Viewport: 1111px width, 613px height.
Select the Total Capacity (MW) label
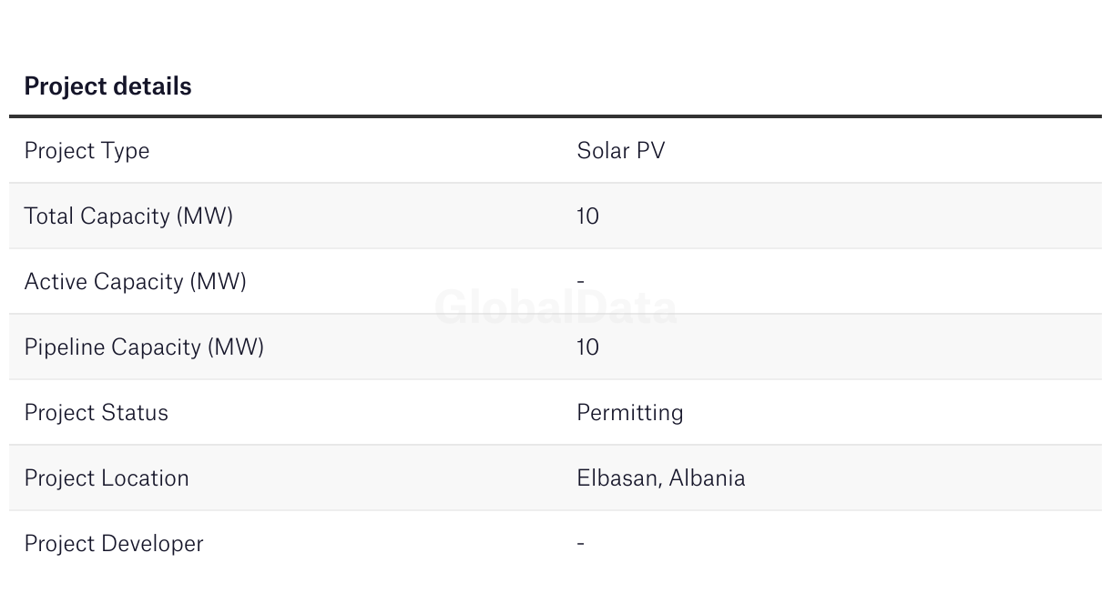point(128,216)
